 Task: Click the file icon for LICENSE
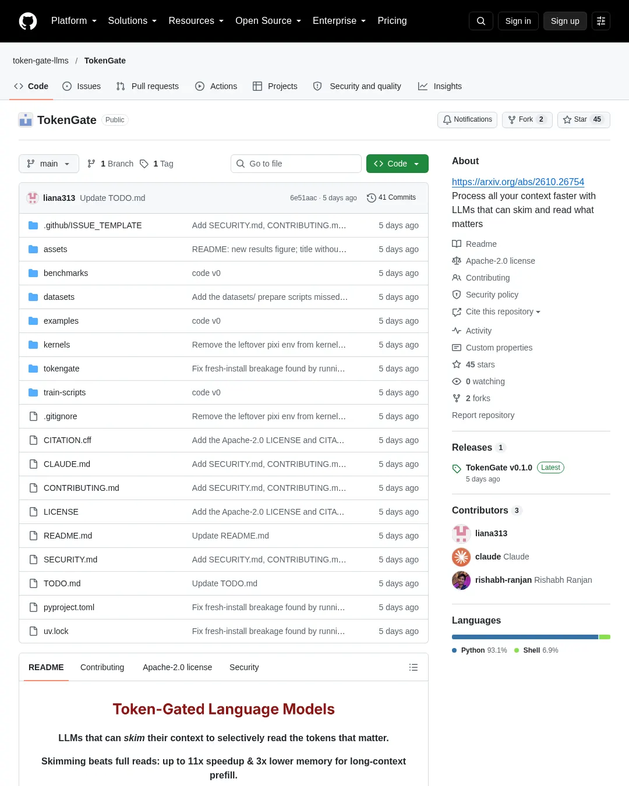[33, 512]
